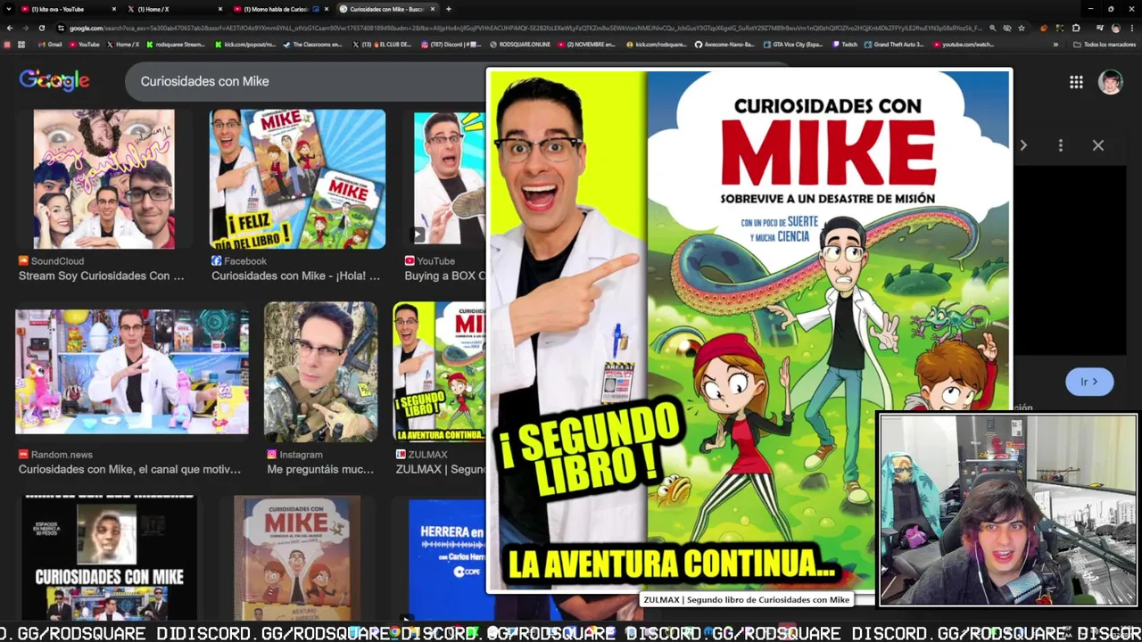Open site information icon beside URL
Screen dimensions: 1142x642
click(x=61, y=28)
